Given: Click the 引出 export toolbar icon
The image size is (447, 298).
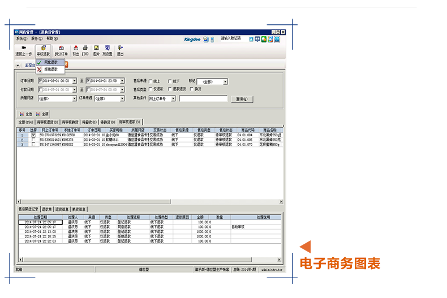Looking at the screenshot, I should click(76, 49).
